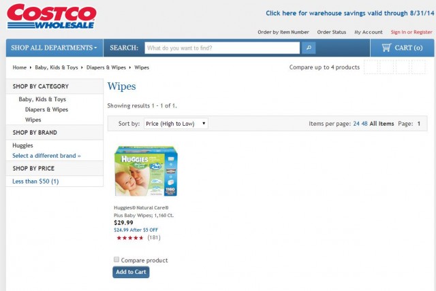Open the shopping cart icon
The height and width of the screenshot is (291, 436).
pyautogui.click(x=386, y=48)
